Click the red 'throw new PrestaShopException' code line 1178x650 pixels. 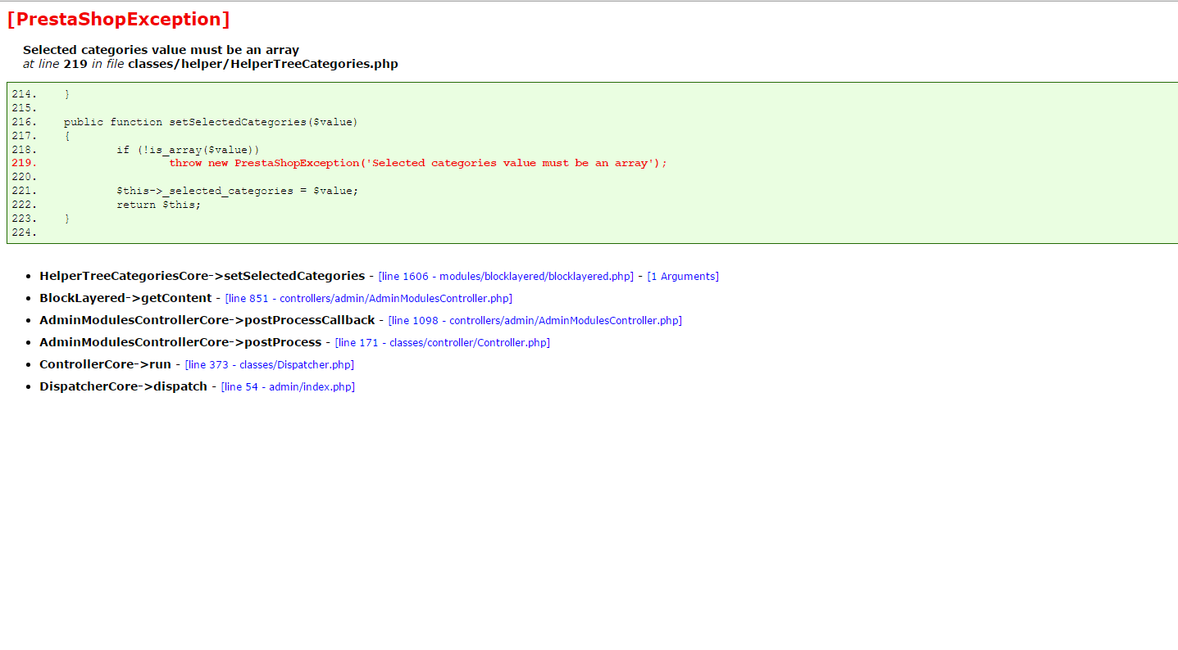[x=418, y=163]
